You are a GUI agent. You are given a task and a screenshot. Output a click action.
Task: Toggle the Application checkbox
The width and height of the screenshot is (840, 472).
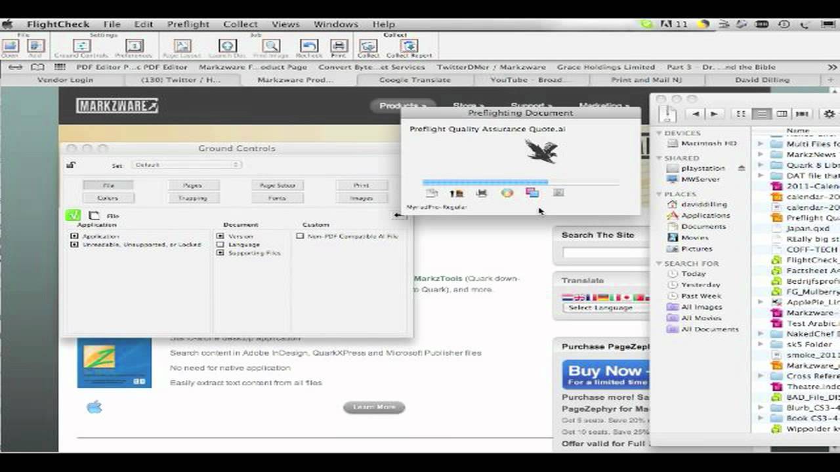[74, 236]
